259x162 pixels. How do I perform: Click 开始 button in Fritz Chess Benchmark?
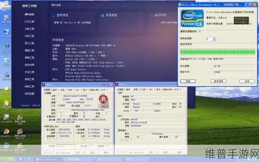[x=188, y=81]
